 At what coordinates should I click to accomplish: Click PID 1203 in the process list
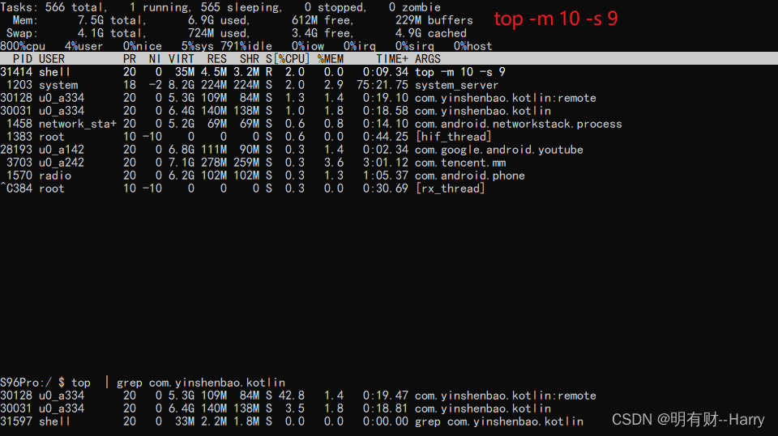19,85
